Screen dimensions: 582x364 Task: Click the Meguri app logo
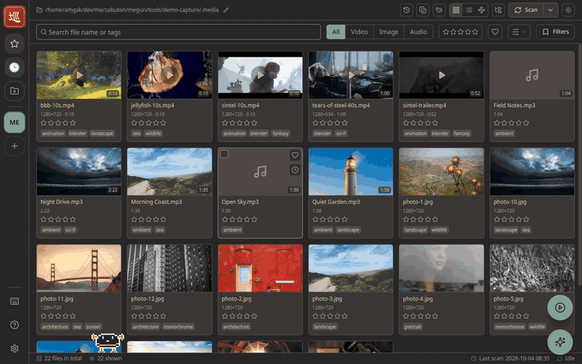(15, 17)
